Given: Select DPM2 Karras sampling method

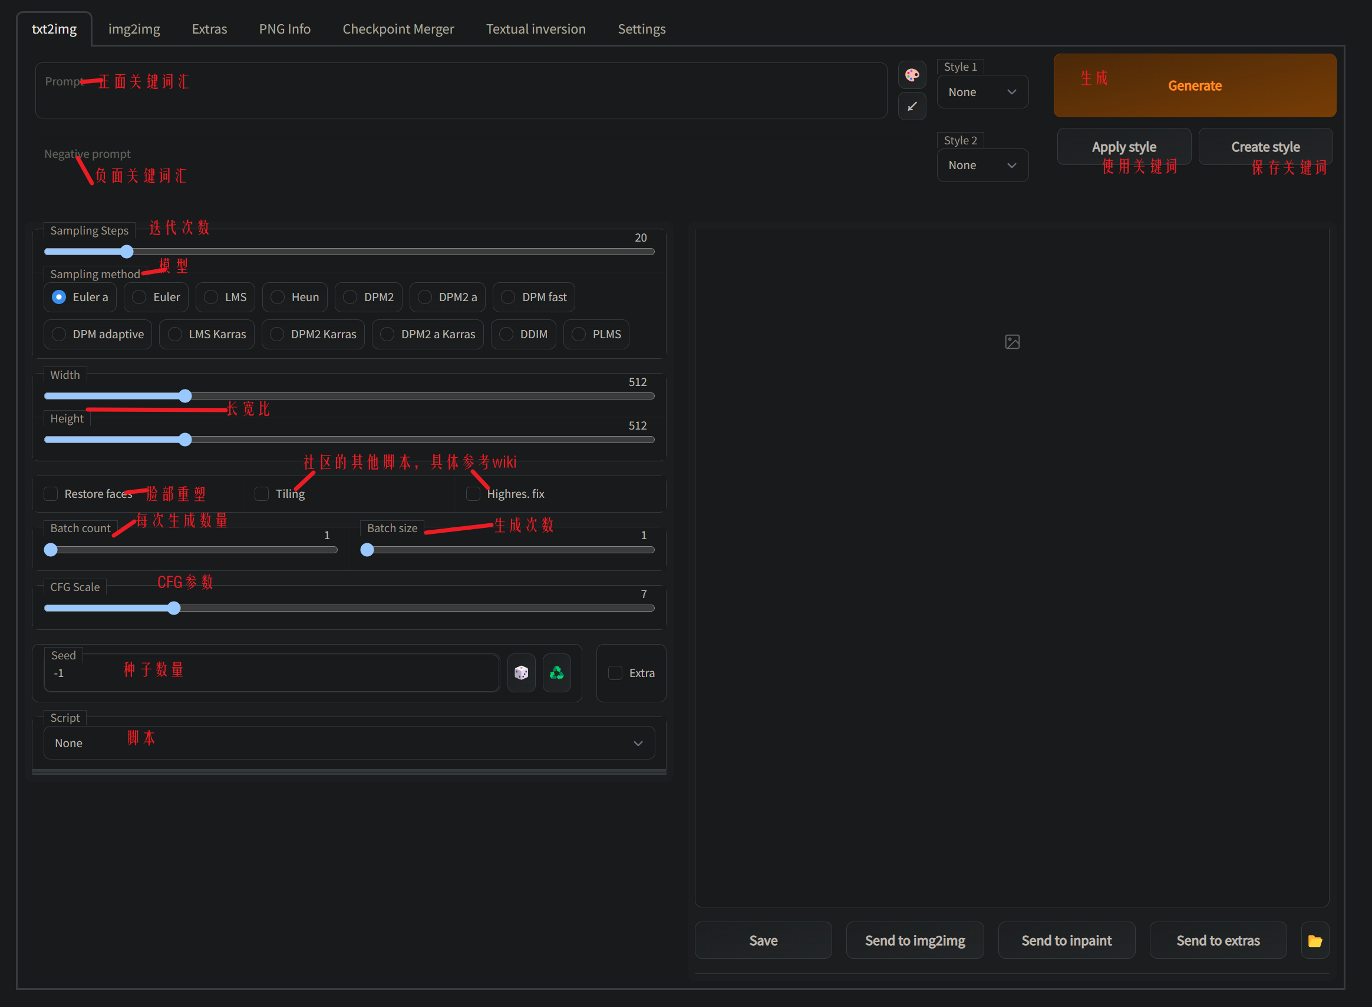Looking at the screenshot, I should tap(314, 334).
